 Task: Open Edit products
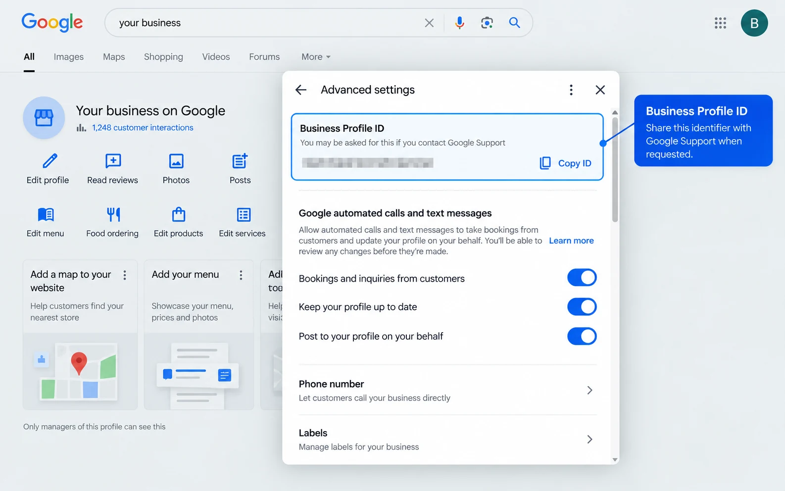coord(178,223)
